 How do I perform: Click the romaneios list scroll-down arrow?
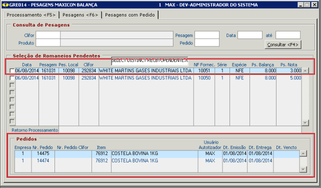(305, 123)
